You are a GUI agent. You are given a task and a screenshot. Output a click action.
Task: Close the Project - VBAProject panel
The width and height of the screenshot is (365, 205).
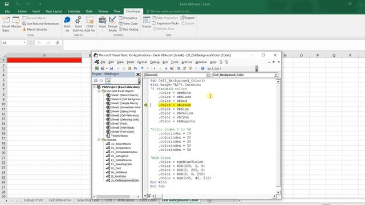pyautogui.click(x=138, y=74)
